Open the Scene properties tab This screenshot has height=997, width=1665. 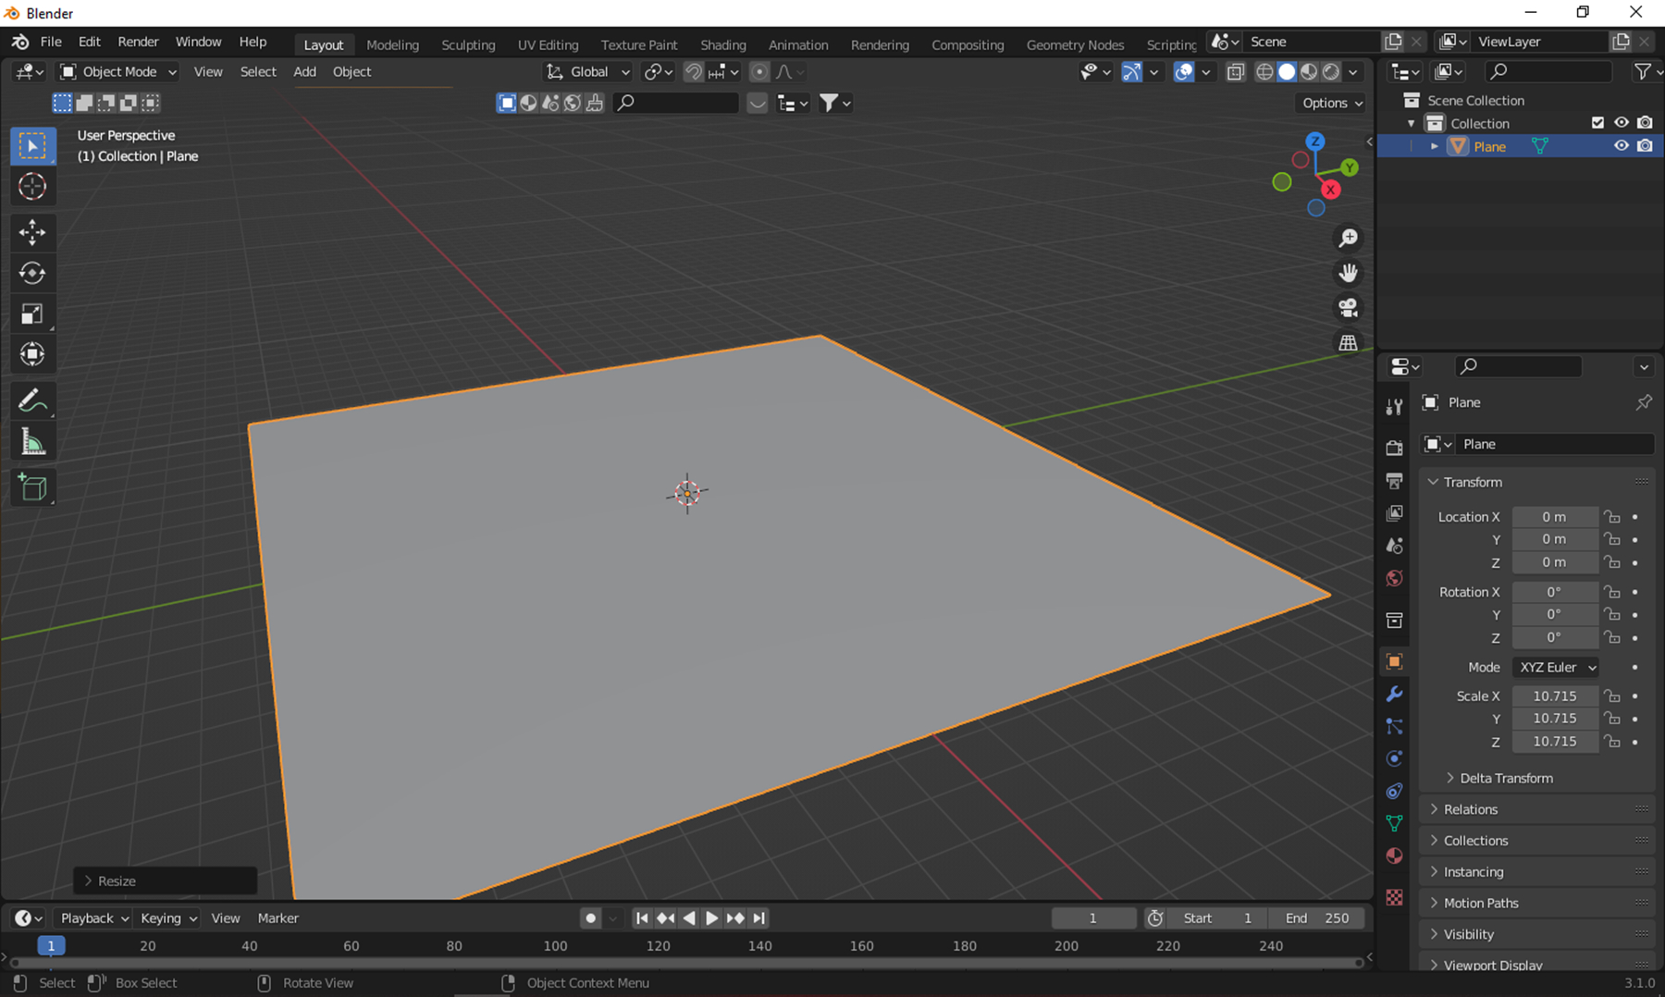point(1394,546)
